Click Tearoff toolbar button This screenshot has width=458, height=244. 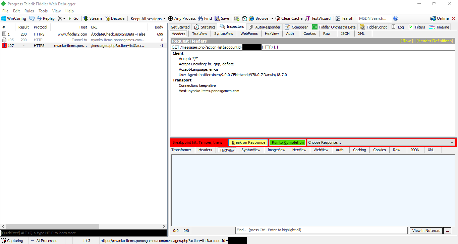(x=345, y=18)
